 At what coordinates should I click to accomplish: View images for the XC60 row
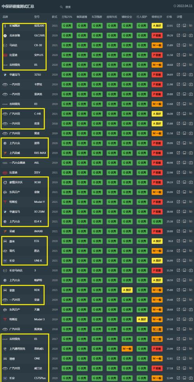(185, 182)
